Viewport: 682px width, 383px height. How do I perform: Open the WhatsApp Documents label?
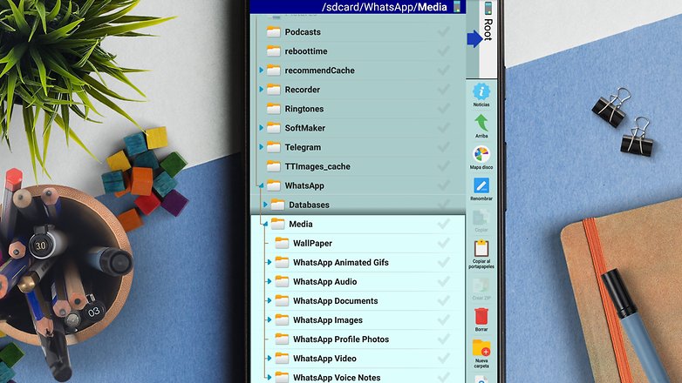pyautogui.click(x=336, y=301)
